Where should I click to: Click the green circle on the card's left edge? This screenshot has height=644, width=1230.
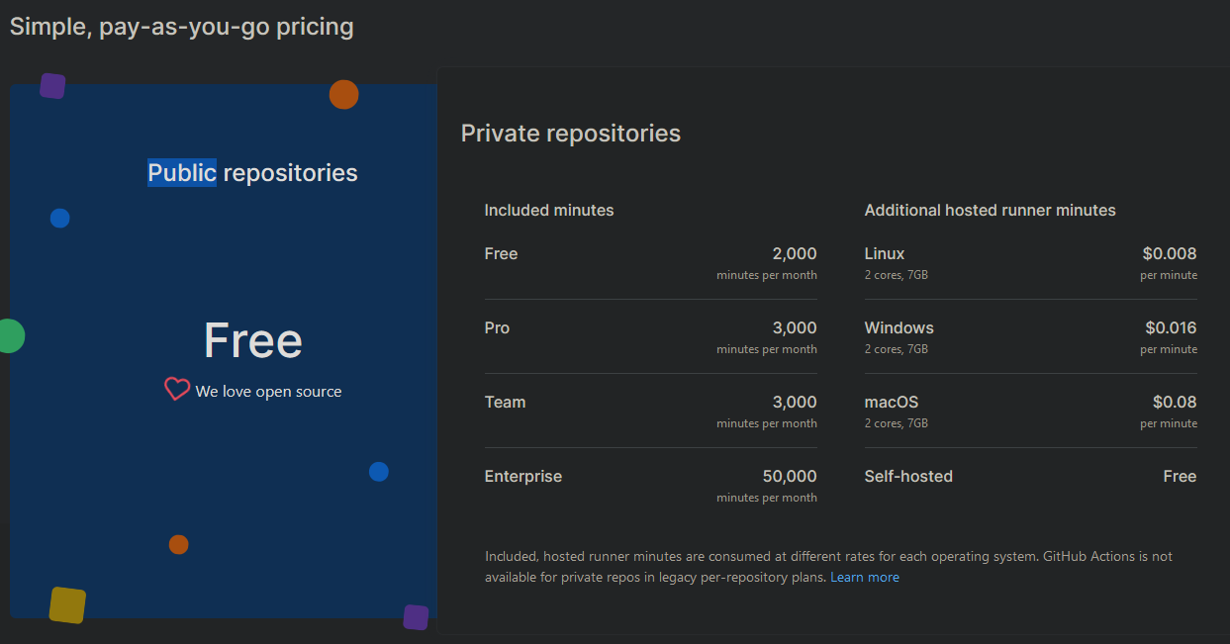tap(9, 335)
